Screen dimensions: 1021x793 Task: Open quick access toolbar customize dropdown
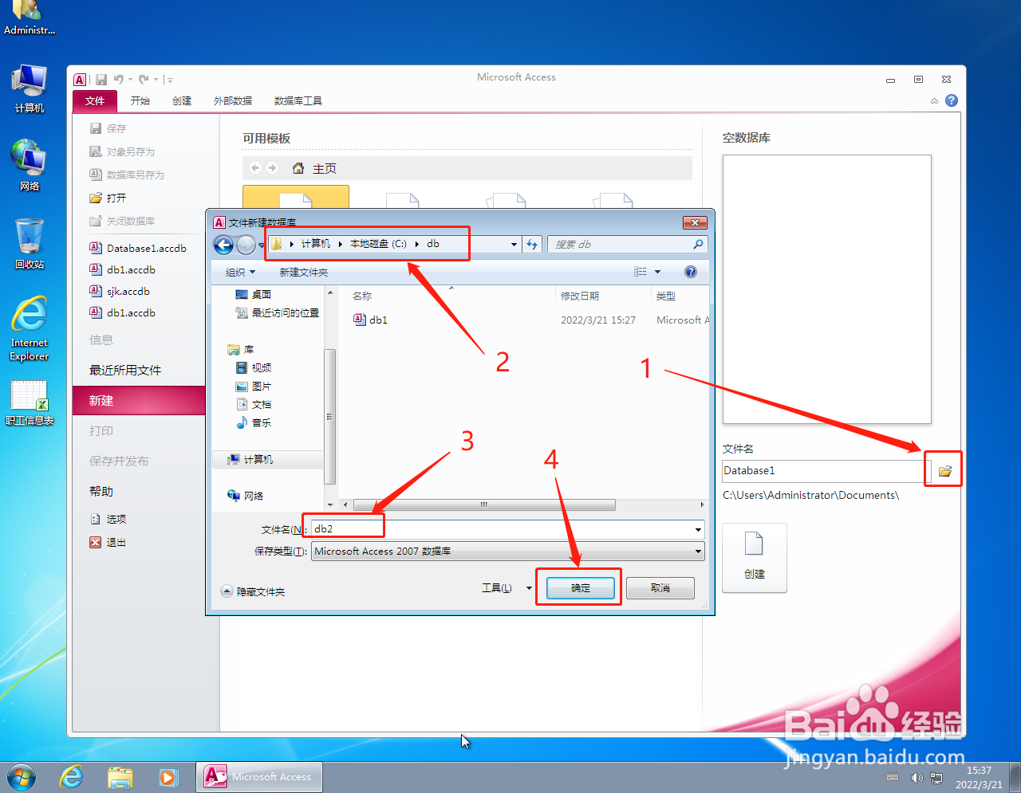(x=170, y=80)
